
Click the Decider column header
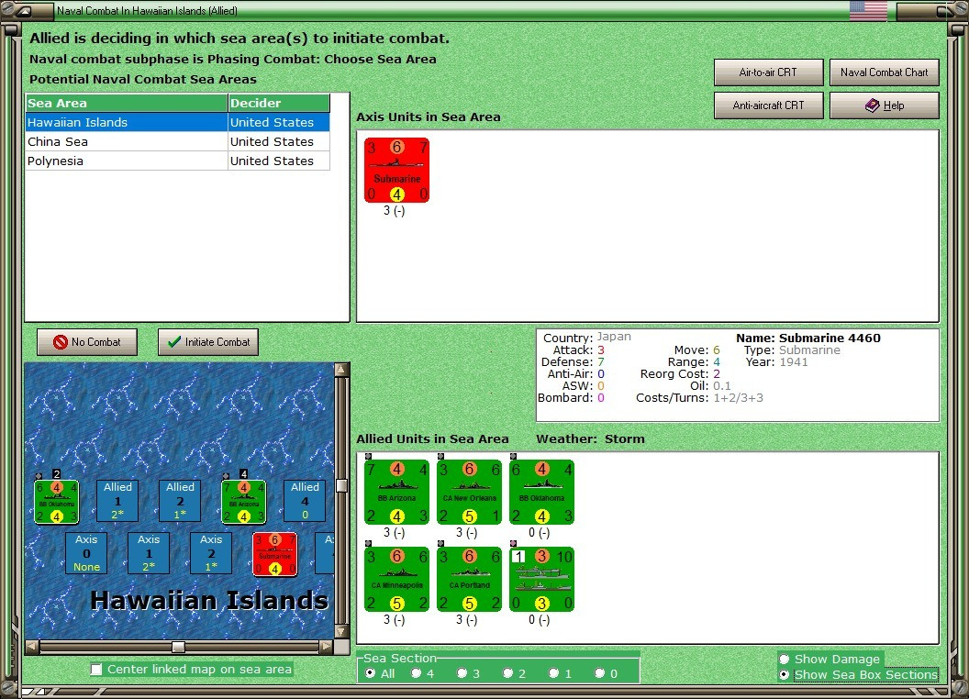coord(279,104)
